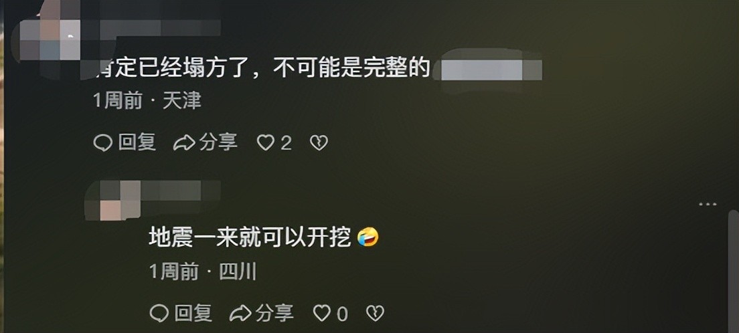Click the reply bubble icon under the Sichuan comment
The height and width of the screenshot is (333, 739).
point(159,313)
